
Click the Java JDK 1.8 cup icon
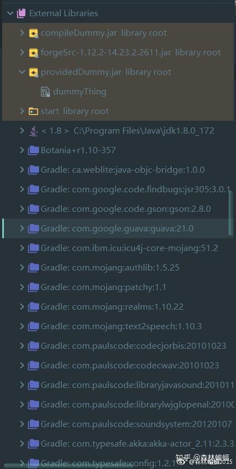click(x=33, y=131)
